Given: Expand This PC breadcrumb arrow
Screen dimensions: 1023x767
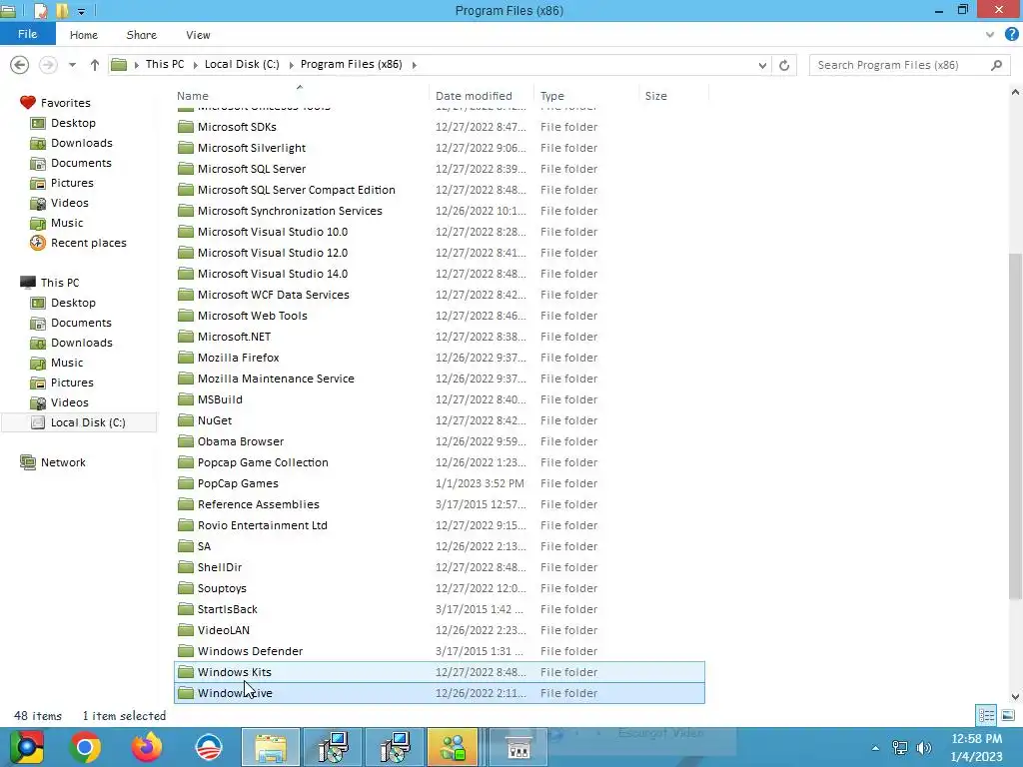Looking at the screenshot, I should [x=194, y=65].
